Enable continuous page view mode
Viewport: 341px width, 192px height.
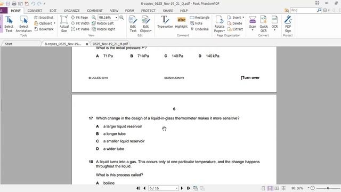click(x=270, y=188)
